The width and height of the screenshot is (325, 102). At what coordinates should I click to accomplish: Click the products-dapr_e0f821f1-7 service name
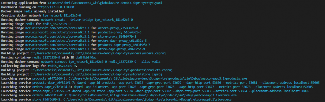[53, 83]
